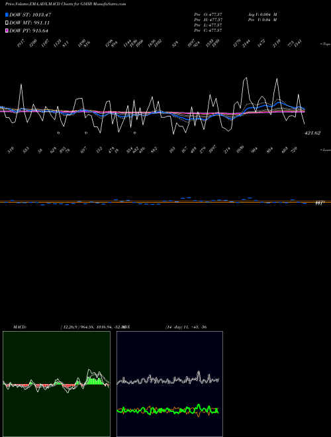Image resolution: width=331 pixels, height=437 pixels.
Task: Click the MACD chart thumbnail panel
Action: (x=56, y=384)
